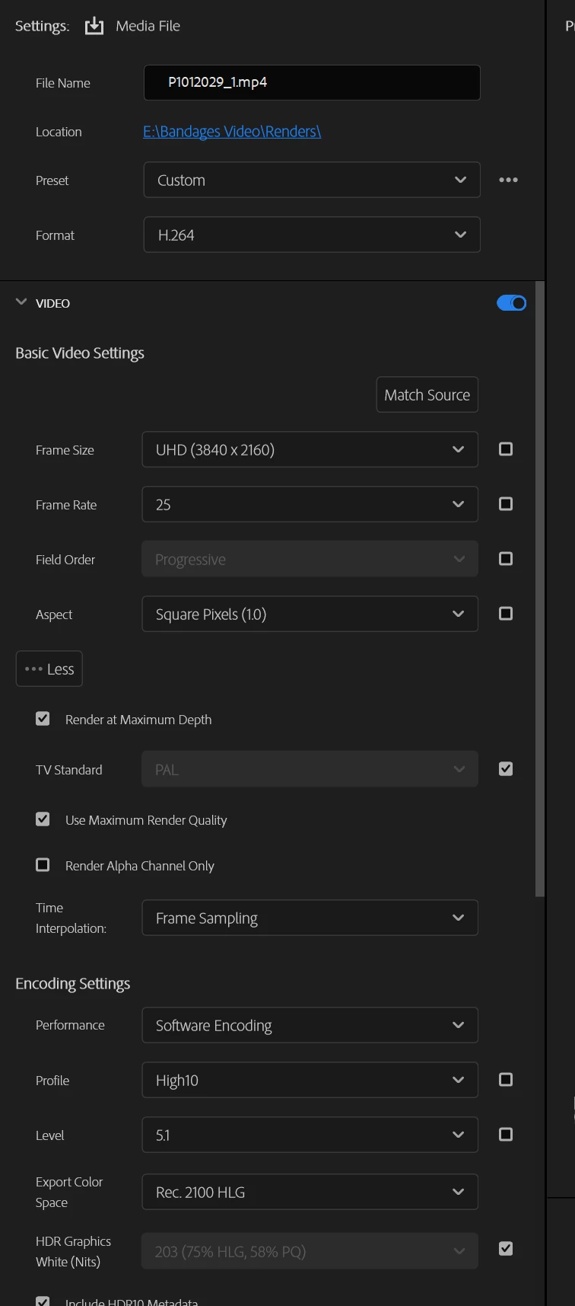Toggle the VIDEO export switch
The width and height of the screenshot is (575, 1306).
511,303
